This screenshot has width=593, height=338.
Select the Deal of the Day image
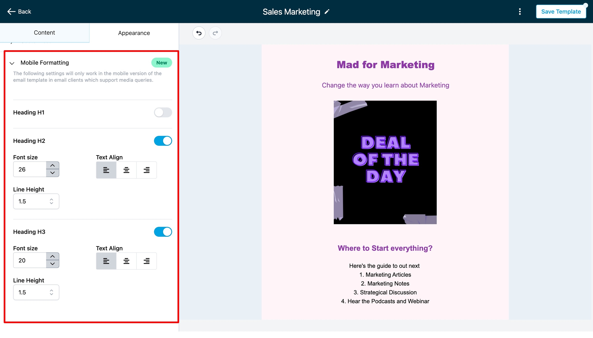point(385,162)
